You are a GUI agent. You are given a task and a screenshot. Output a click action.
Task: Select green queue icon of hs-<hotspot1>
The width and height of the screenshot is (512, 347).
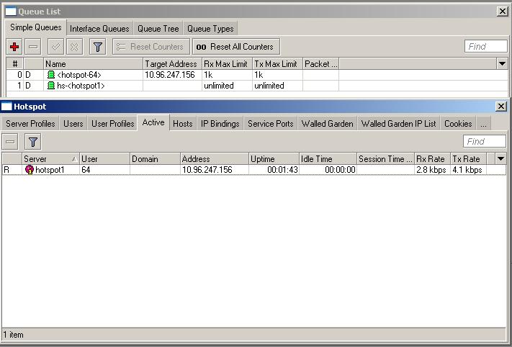pos(51,86)
